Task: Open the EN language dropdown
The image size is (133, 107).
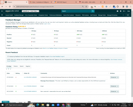Action: (x=124, y=11)
